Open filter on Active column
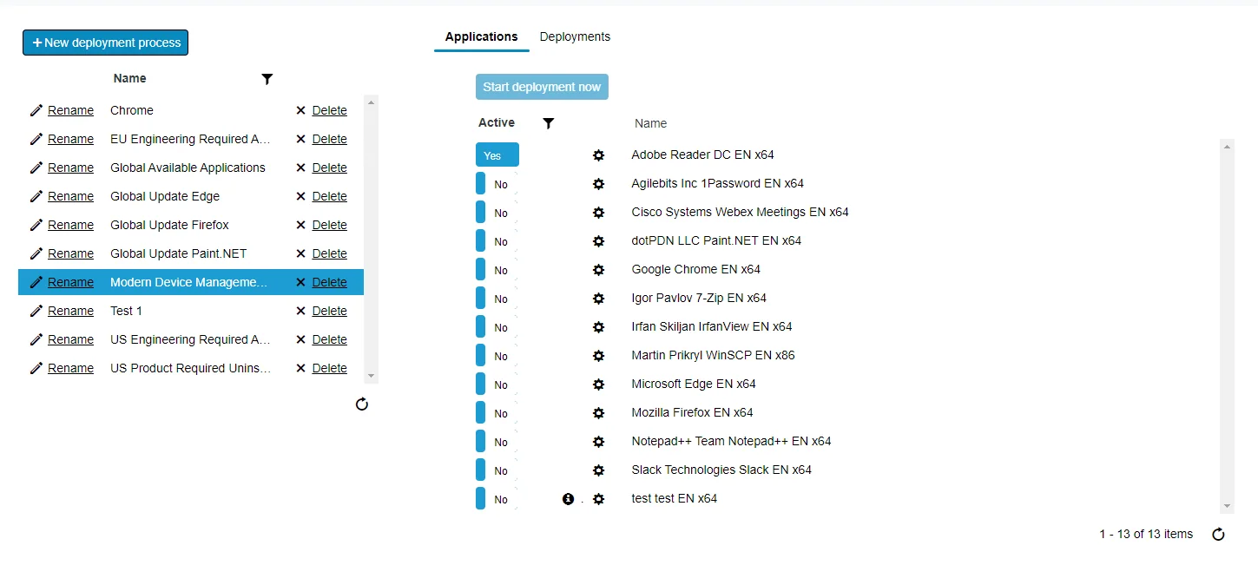This screenshot has height=585, width=1258. click(x=548, y=123)
